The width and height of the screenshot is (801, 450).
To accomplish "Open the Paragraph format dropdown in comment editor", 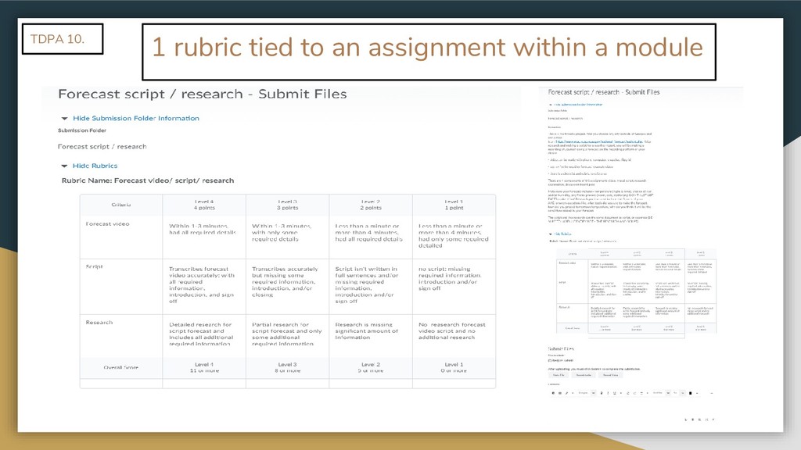I will point(587,393).
